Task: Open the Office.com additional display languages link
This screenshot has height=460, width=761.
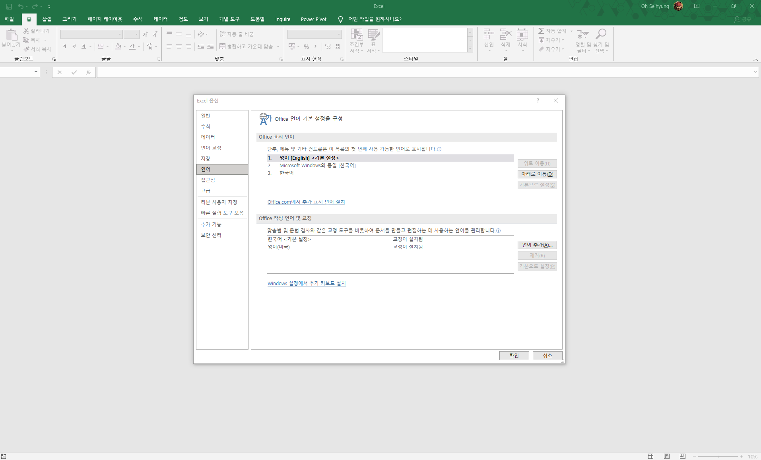Action: pyautogui.click(x=306, y=202)
